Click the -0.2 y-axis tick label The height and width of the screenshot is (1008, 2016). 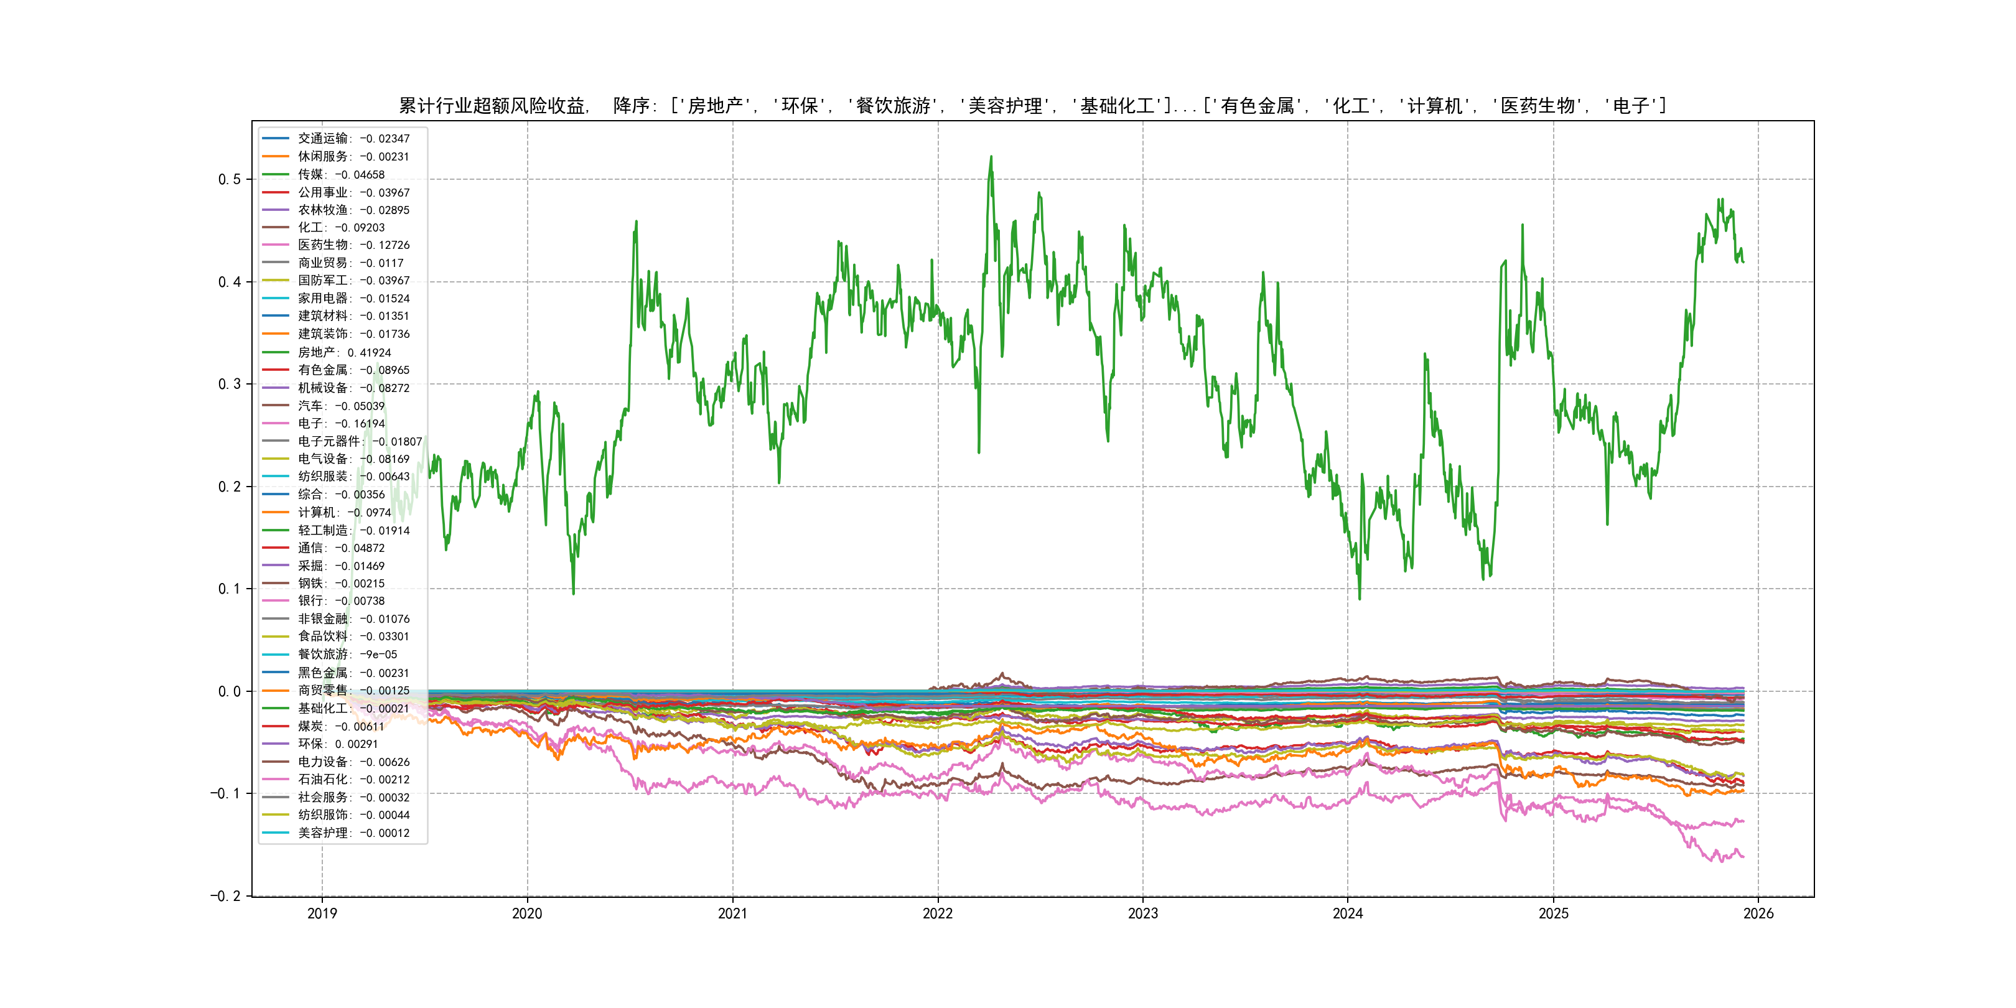[225, 896]
